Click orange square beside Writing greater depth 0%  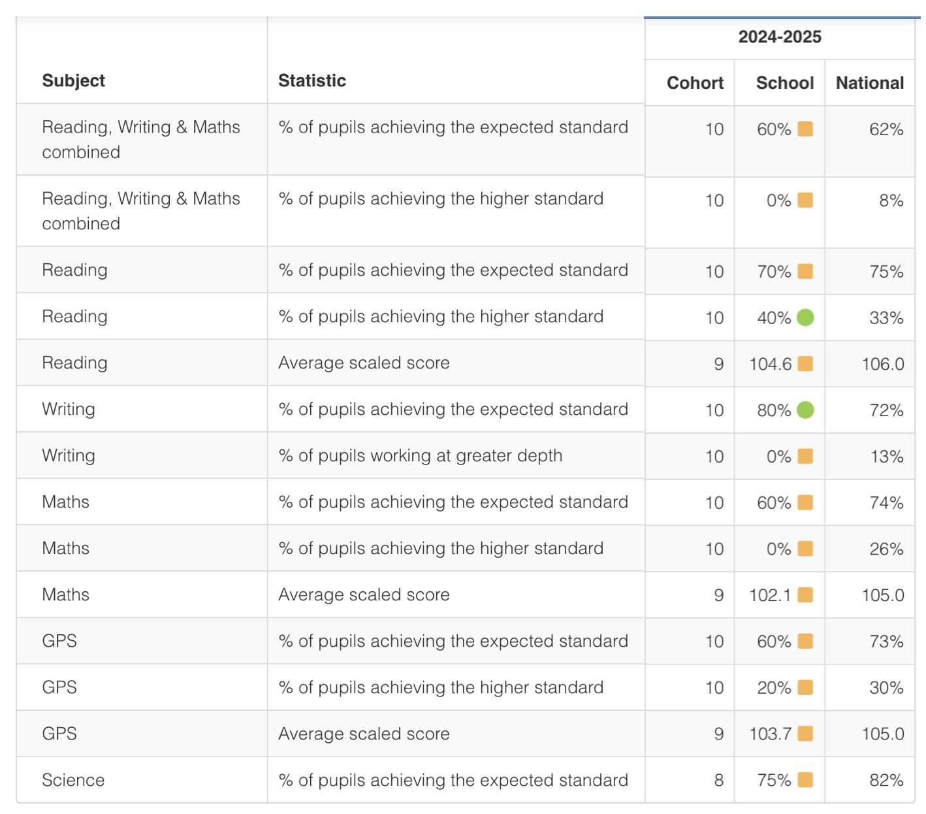click(x=805, y=457)
